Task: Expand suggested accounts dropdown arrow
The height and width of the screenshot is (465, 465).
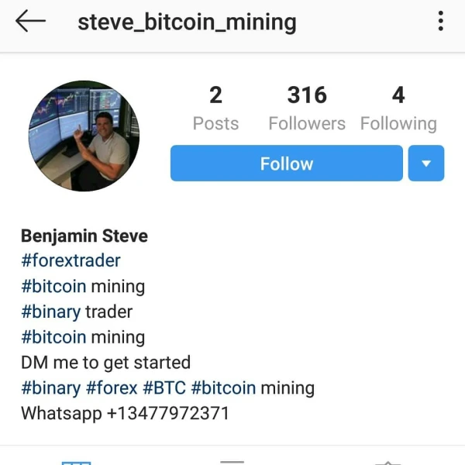Action: [x=426, y=163]
